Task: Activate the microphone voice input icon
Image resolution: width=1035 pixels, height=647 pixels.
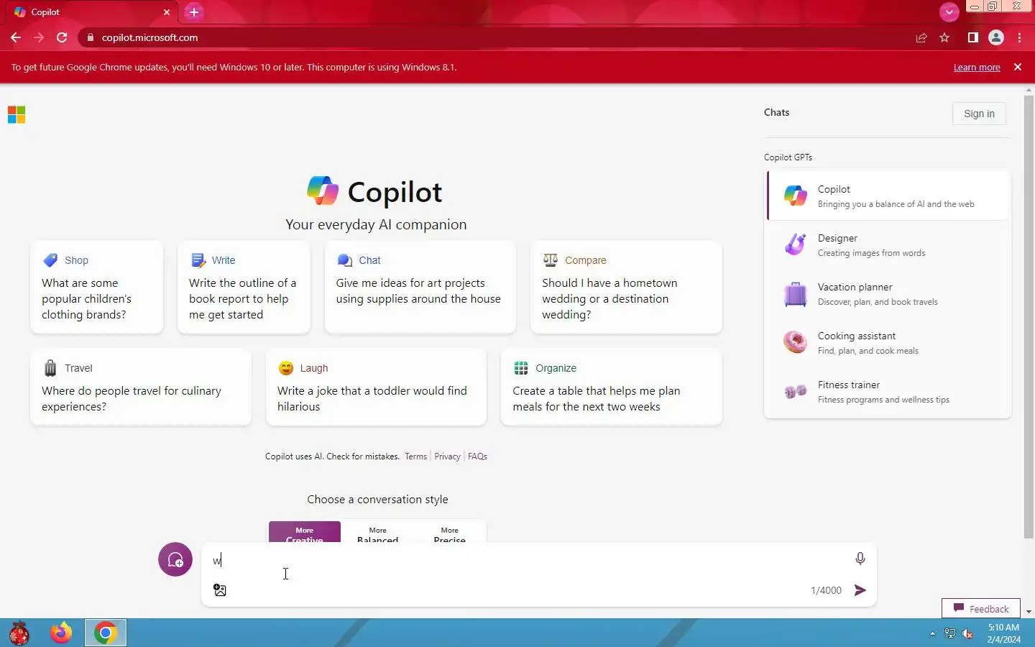Action: [860, 559]
